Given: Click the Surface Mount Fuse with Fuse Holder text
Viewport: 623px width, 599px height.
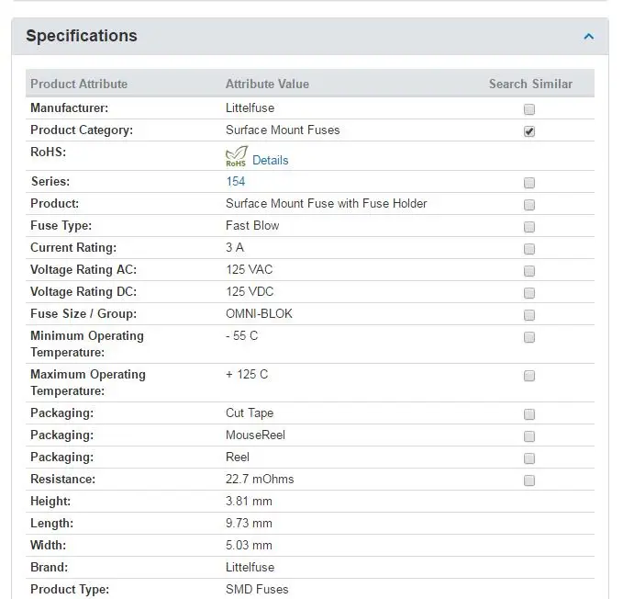Looking at the screenshot, I should [327, 204].
